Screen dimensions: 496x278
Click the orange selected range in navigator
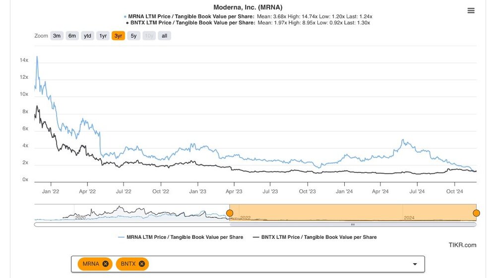353,212
